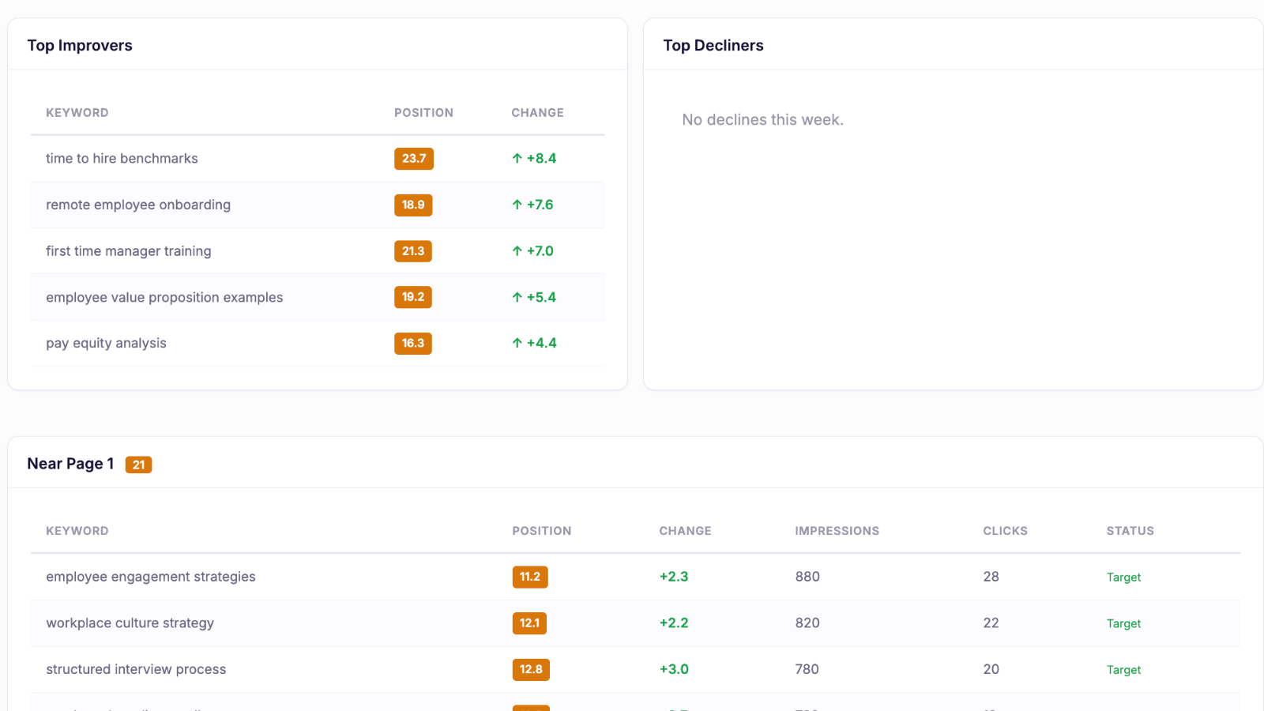Click the up arrow icon beside +4.4
This screenshot has width=1264, height=711.
517,343
